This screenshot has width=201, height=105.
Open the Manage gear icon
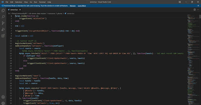[x=3, y=103]
